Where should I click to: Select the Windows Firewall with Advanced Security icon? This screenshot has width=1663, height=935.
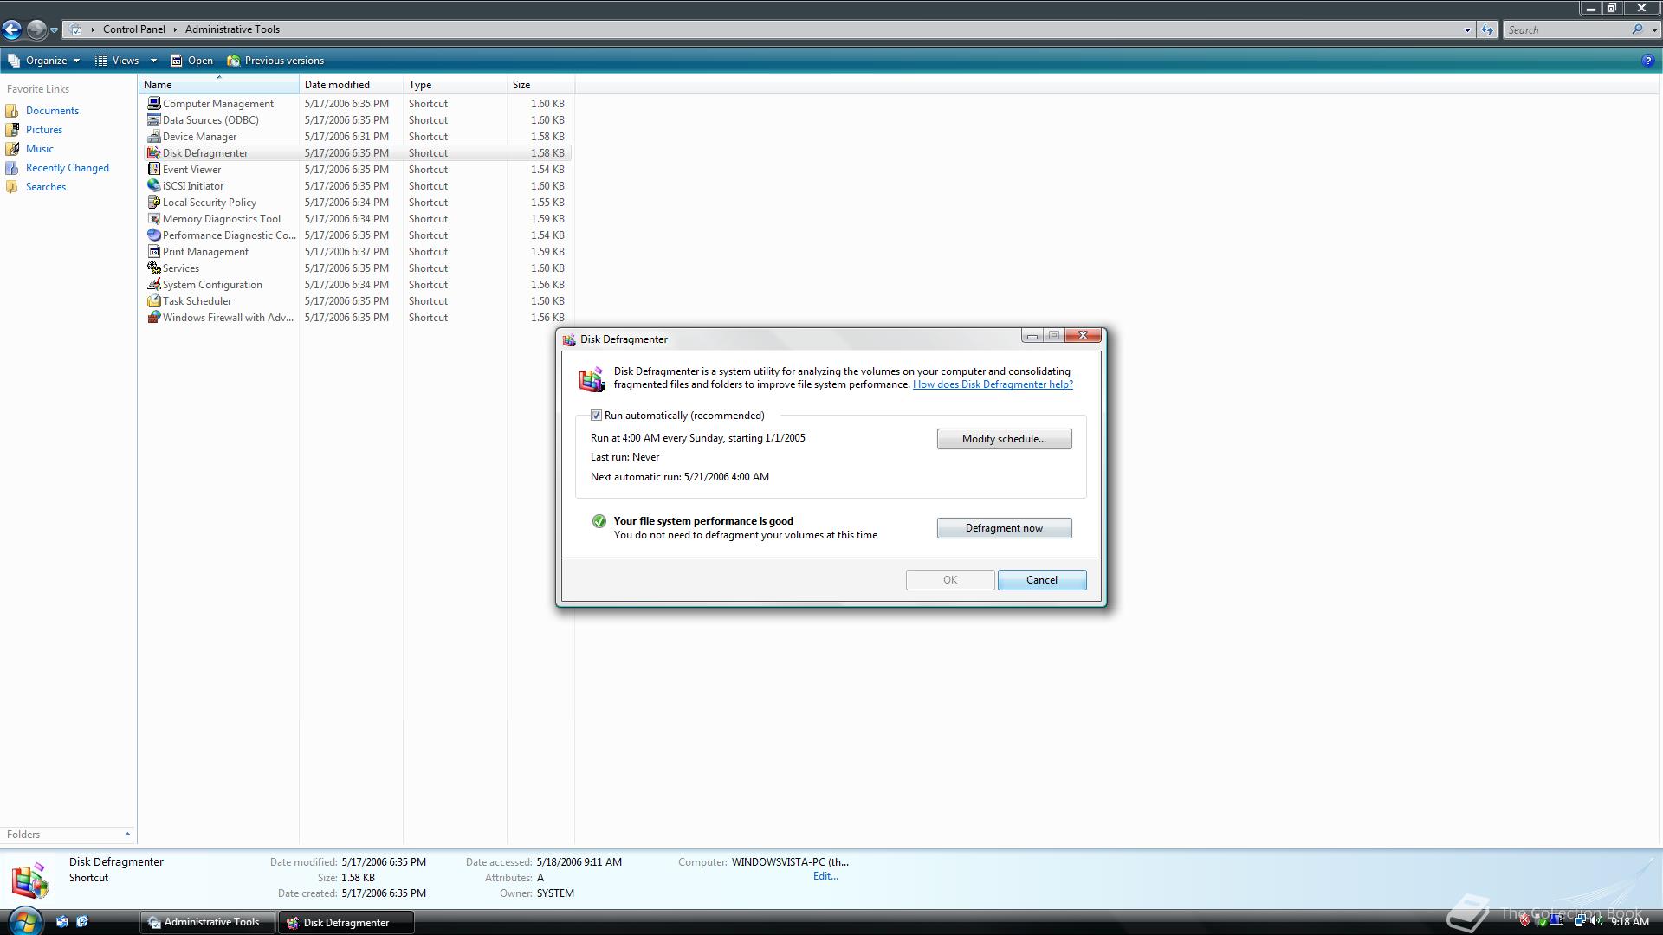point(154,317)
